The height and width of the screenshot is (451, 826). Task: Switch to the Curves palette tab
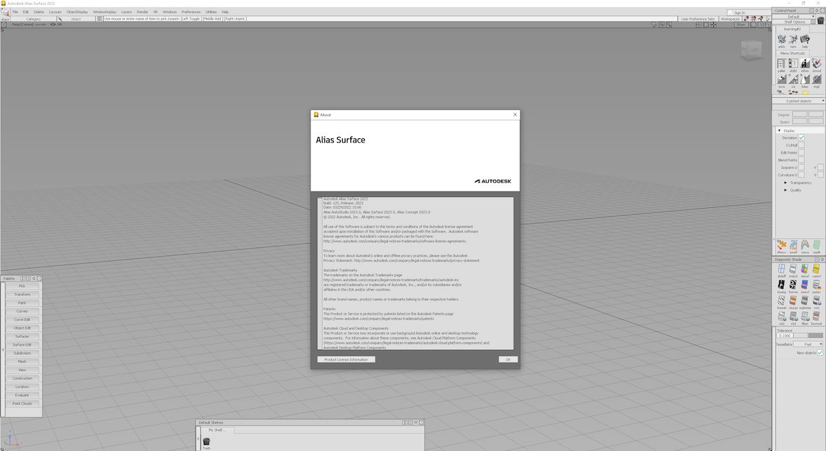click(x=22, y=311)
